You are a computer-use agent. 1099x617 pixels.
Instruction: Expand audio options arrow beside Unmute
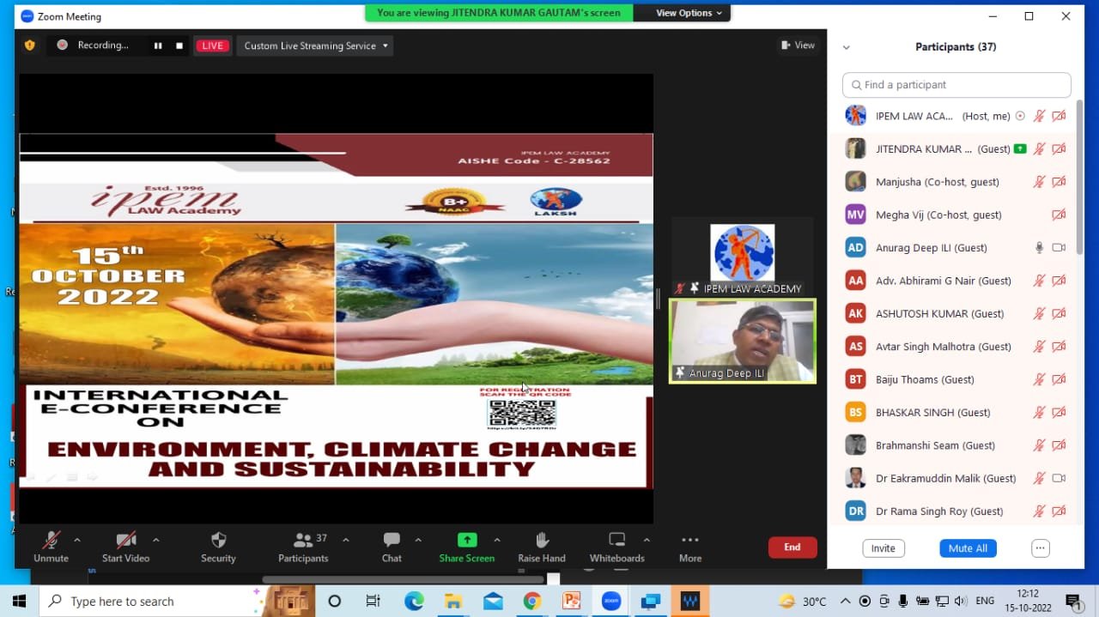(x=77, y=540)
